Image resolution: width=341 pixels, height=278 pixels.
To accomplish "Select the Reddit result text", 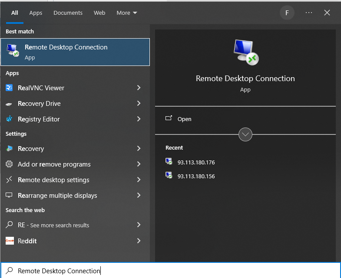I will point(27,241).
